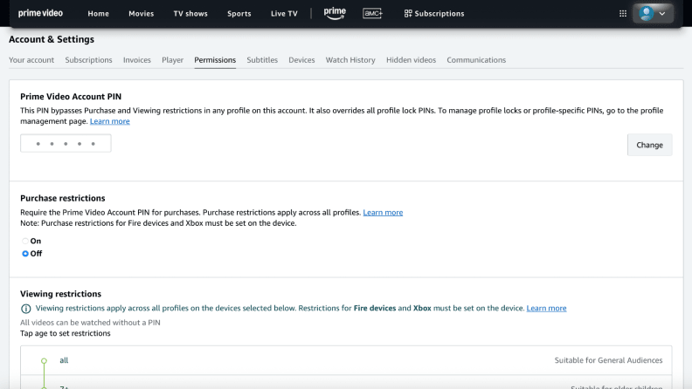Switch to Your account tab
Screen dimensions: 692x389
31,60
